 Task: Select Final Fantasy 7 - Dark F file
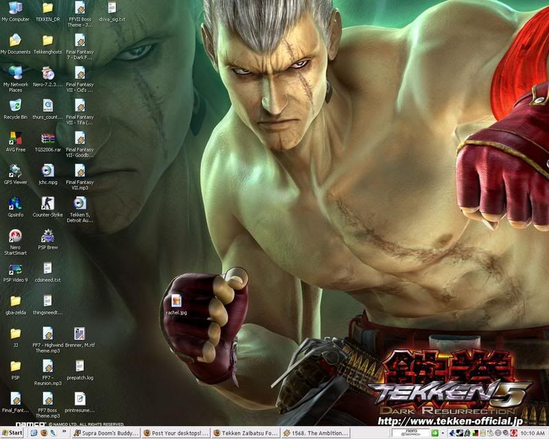[x=80, y=47]
